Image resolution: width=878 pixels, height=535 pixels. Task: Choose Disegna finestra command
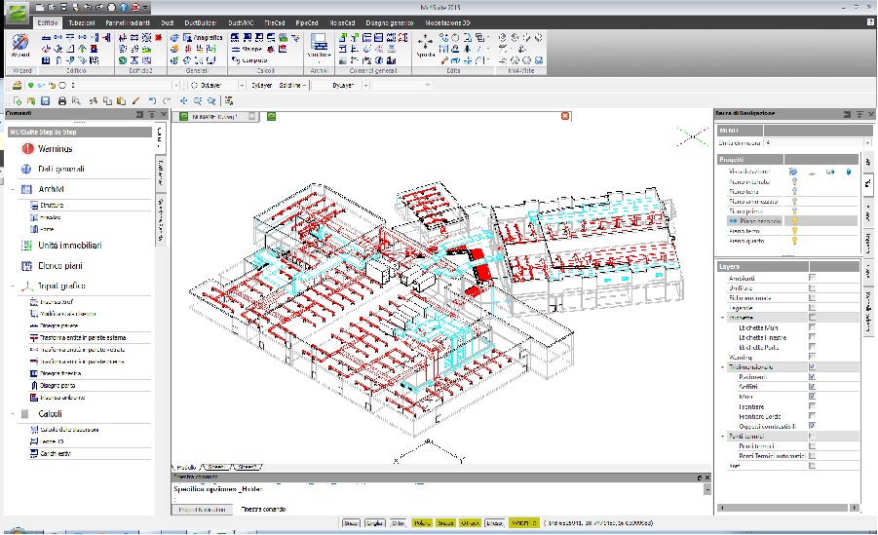click(60, 373)
